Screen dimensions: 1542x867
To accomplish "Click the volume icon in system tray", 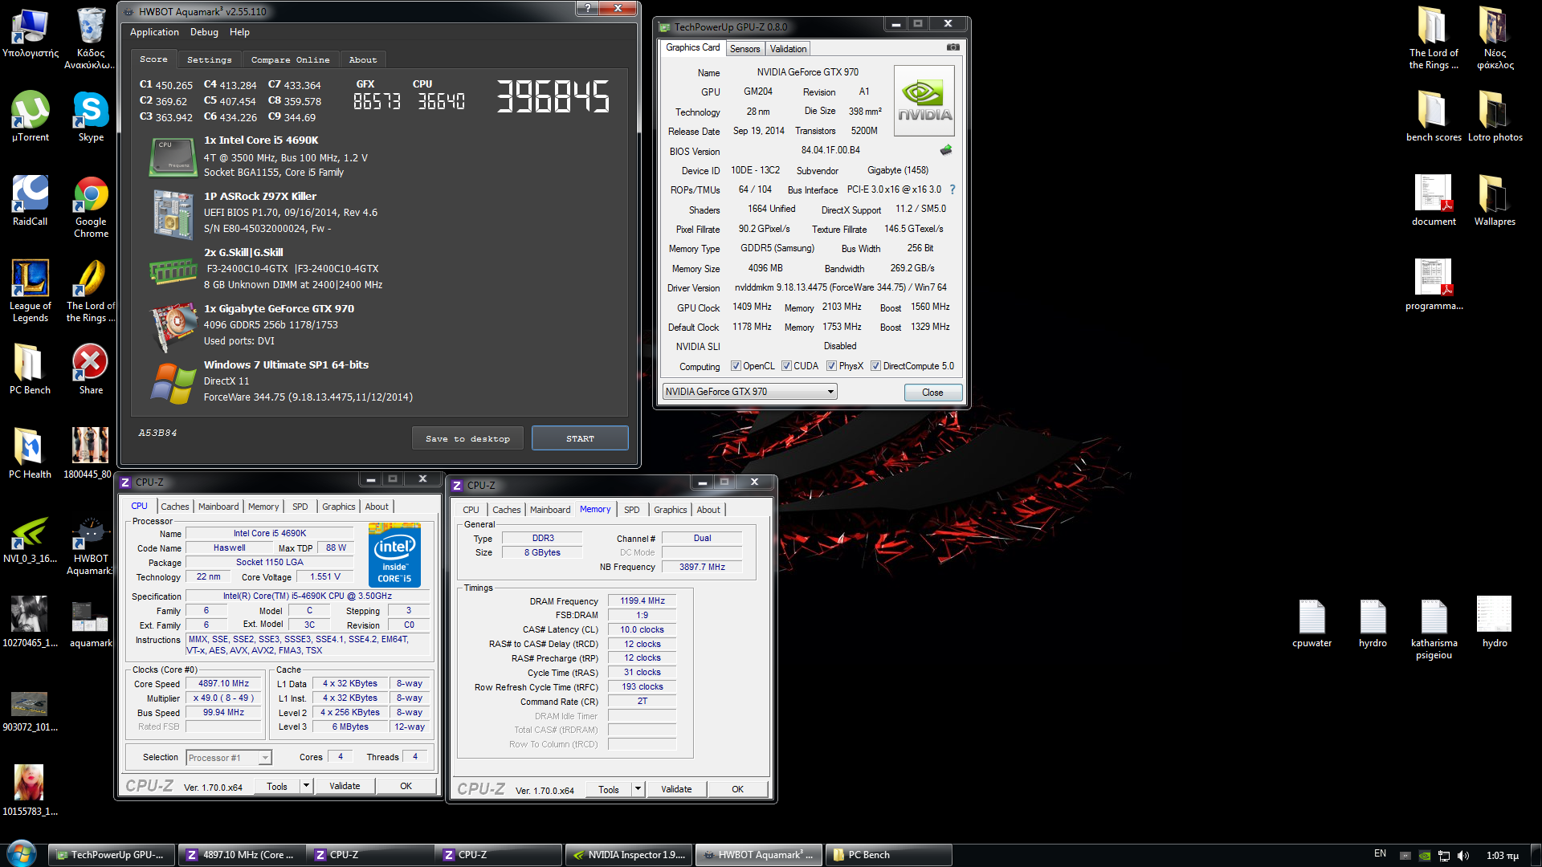I will (x=1463, y=856).
